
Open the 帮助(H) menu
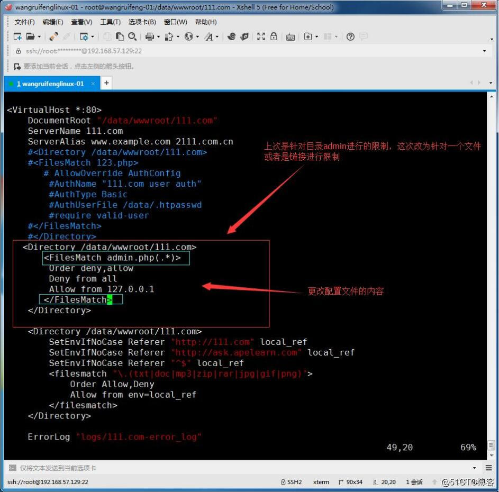[x=206, y=22]
